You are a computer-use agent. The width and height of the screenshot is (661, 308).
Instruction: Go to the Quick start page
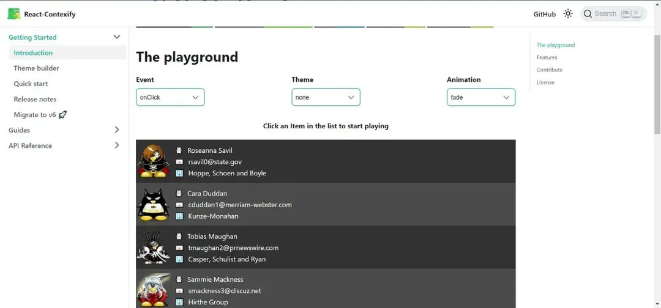[31, 84]
